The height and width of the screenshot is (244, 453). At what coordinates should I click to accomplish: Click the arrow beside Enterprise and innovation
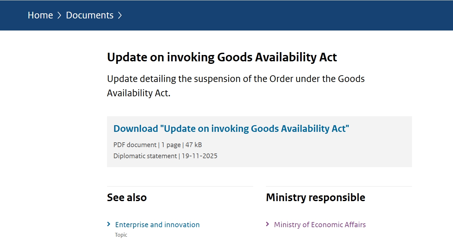[109, 224]
